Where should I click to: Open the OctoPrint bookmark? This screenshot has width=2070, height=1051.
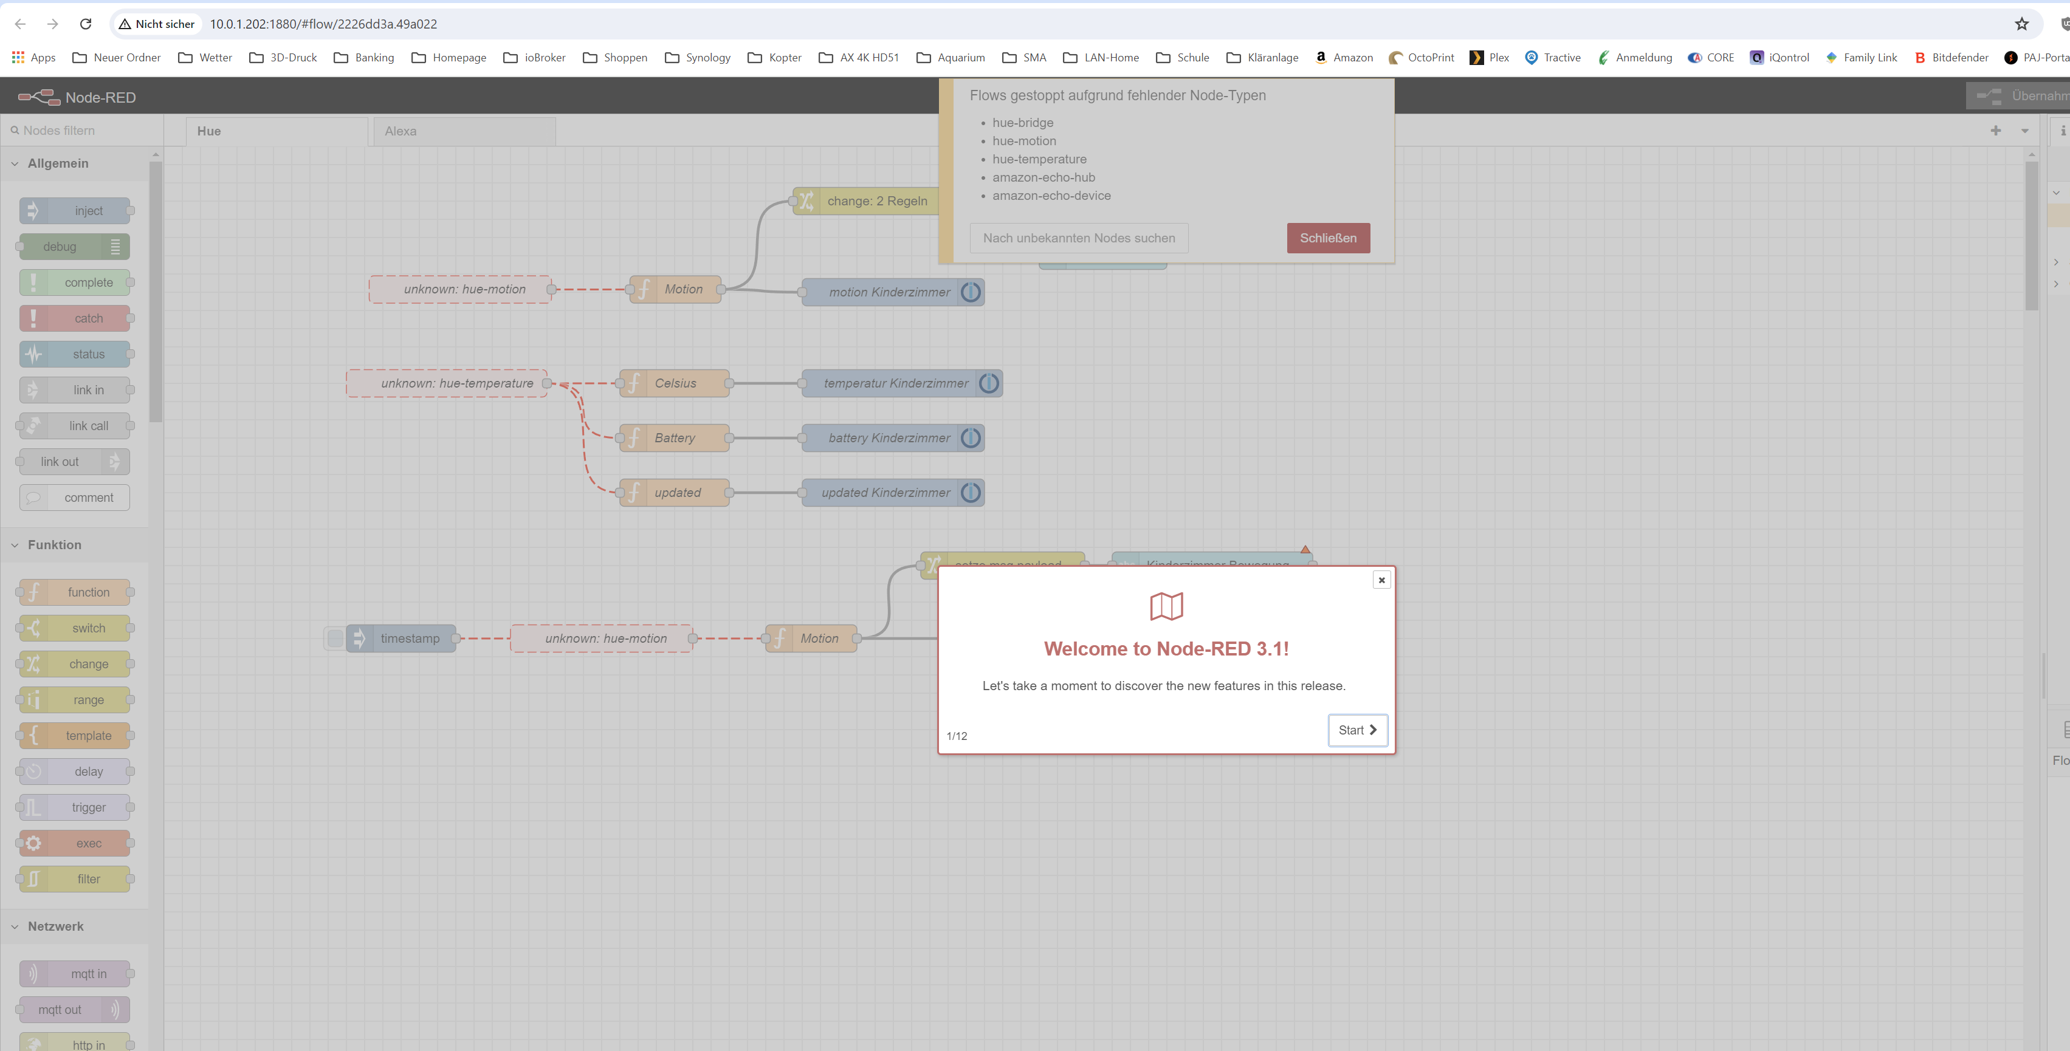[x=1421, y=58]
